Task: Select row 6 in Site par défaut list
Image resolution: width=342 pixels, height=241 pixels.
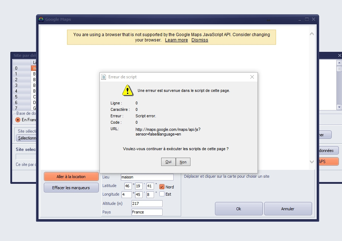Action: pyautogui.click(x=24, y=102)
